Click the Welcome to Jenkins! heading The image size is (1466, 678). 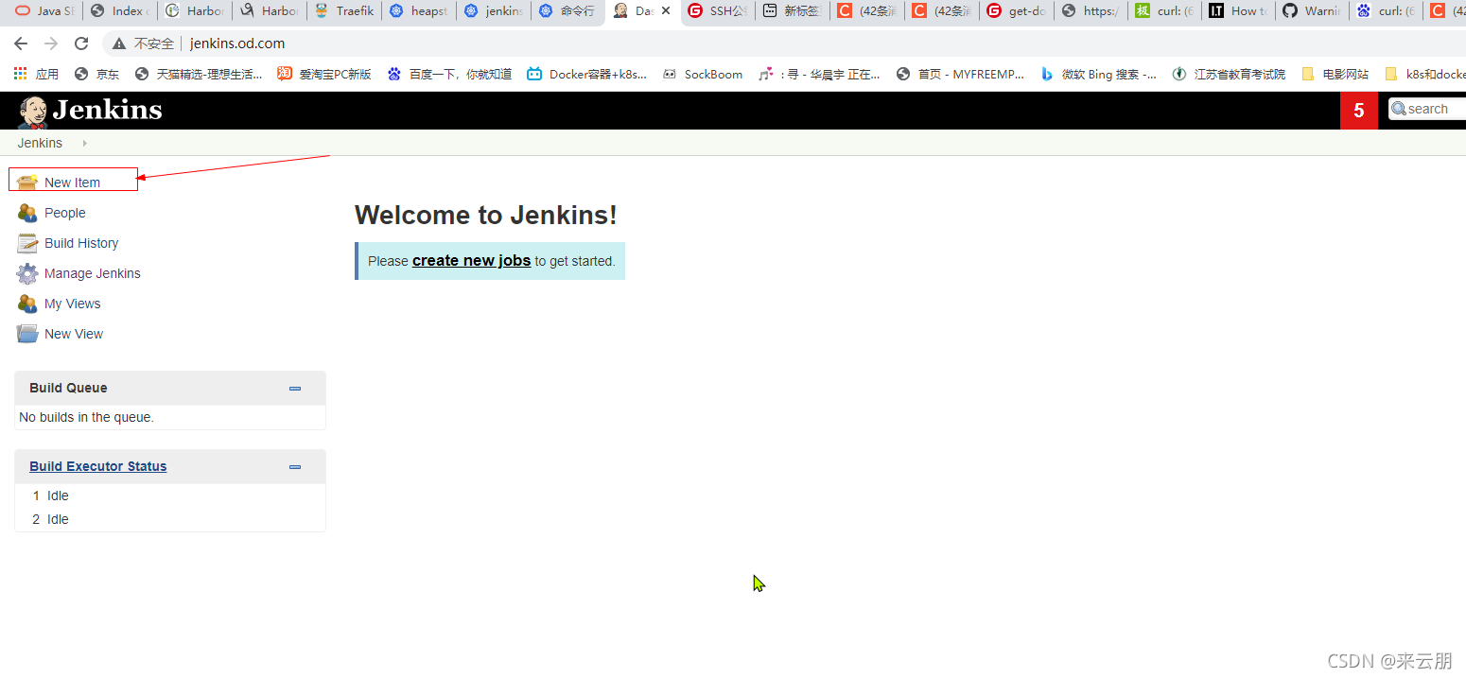pos(485,215)
